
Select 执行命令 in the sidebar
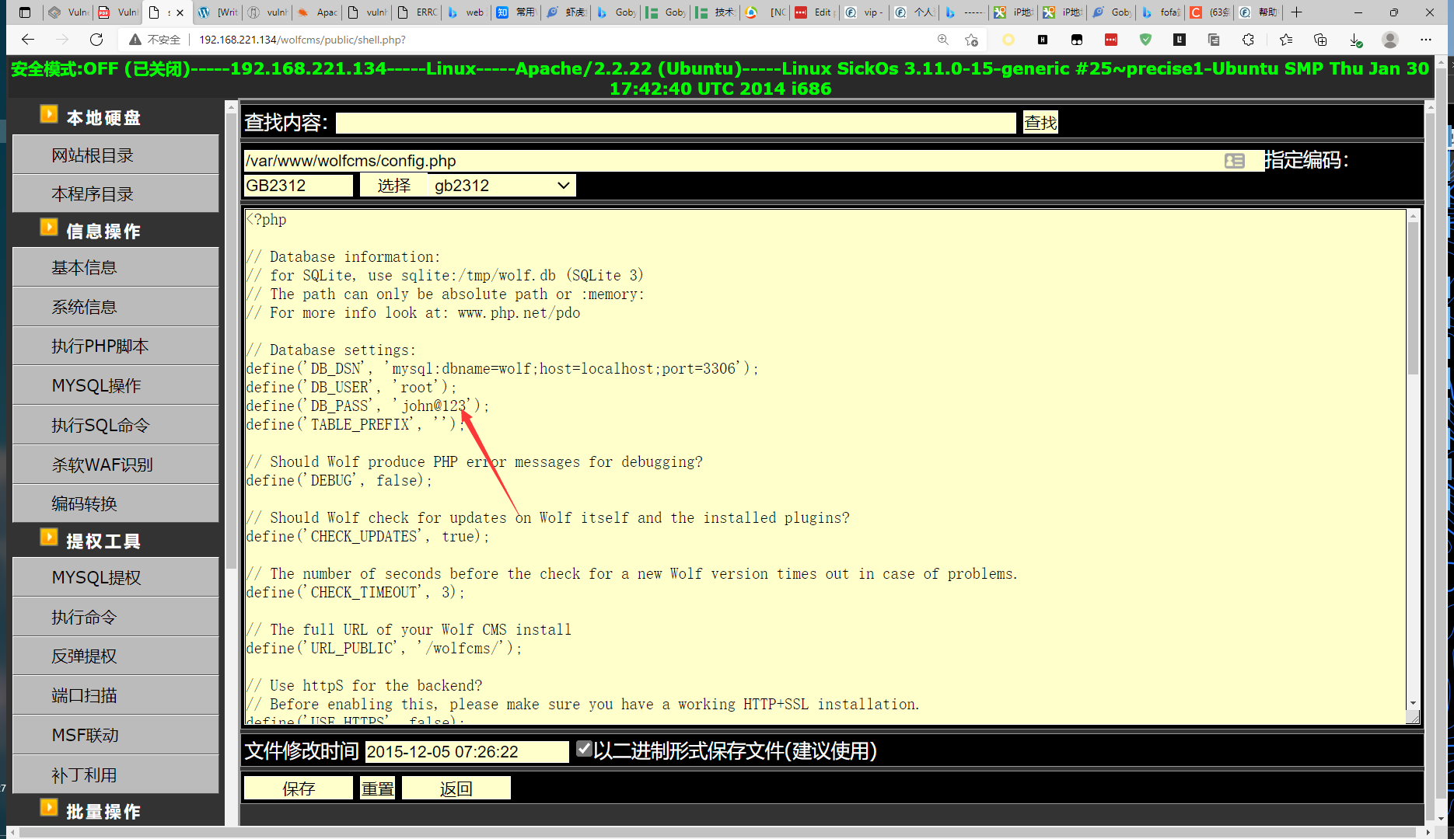click(115, 617)
